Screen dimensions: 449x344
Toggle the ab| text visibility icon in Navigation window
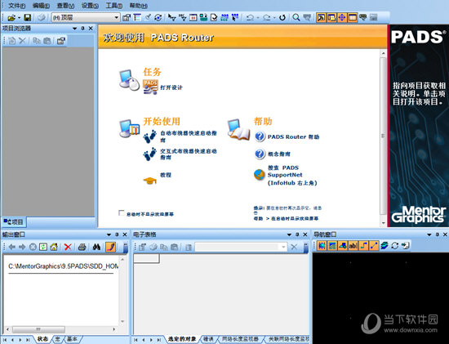(353, 246)
